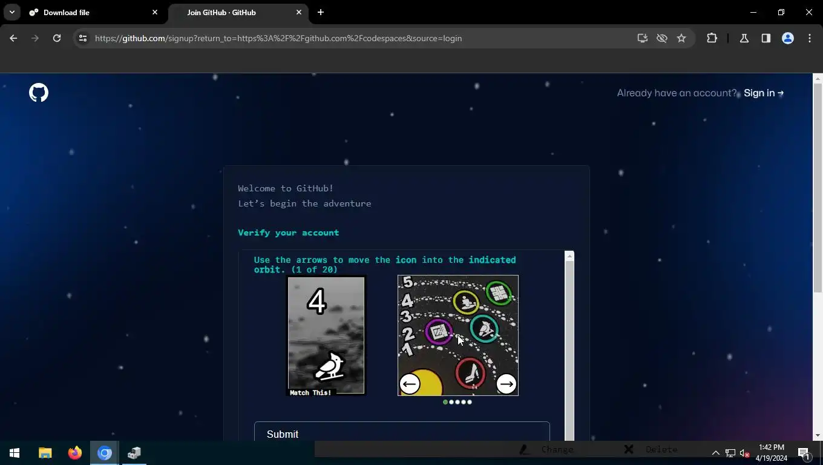This screenshot has width=823, height=465.
Task: Click the purple-ringed icon on the orbit puzzle
Action: click(439, 331)
